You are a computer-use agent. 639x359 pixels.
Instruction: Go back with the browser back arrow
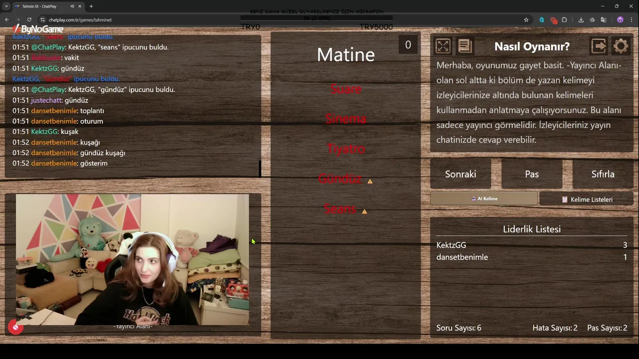pyautogui.click(x=6, y=20)
